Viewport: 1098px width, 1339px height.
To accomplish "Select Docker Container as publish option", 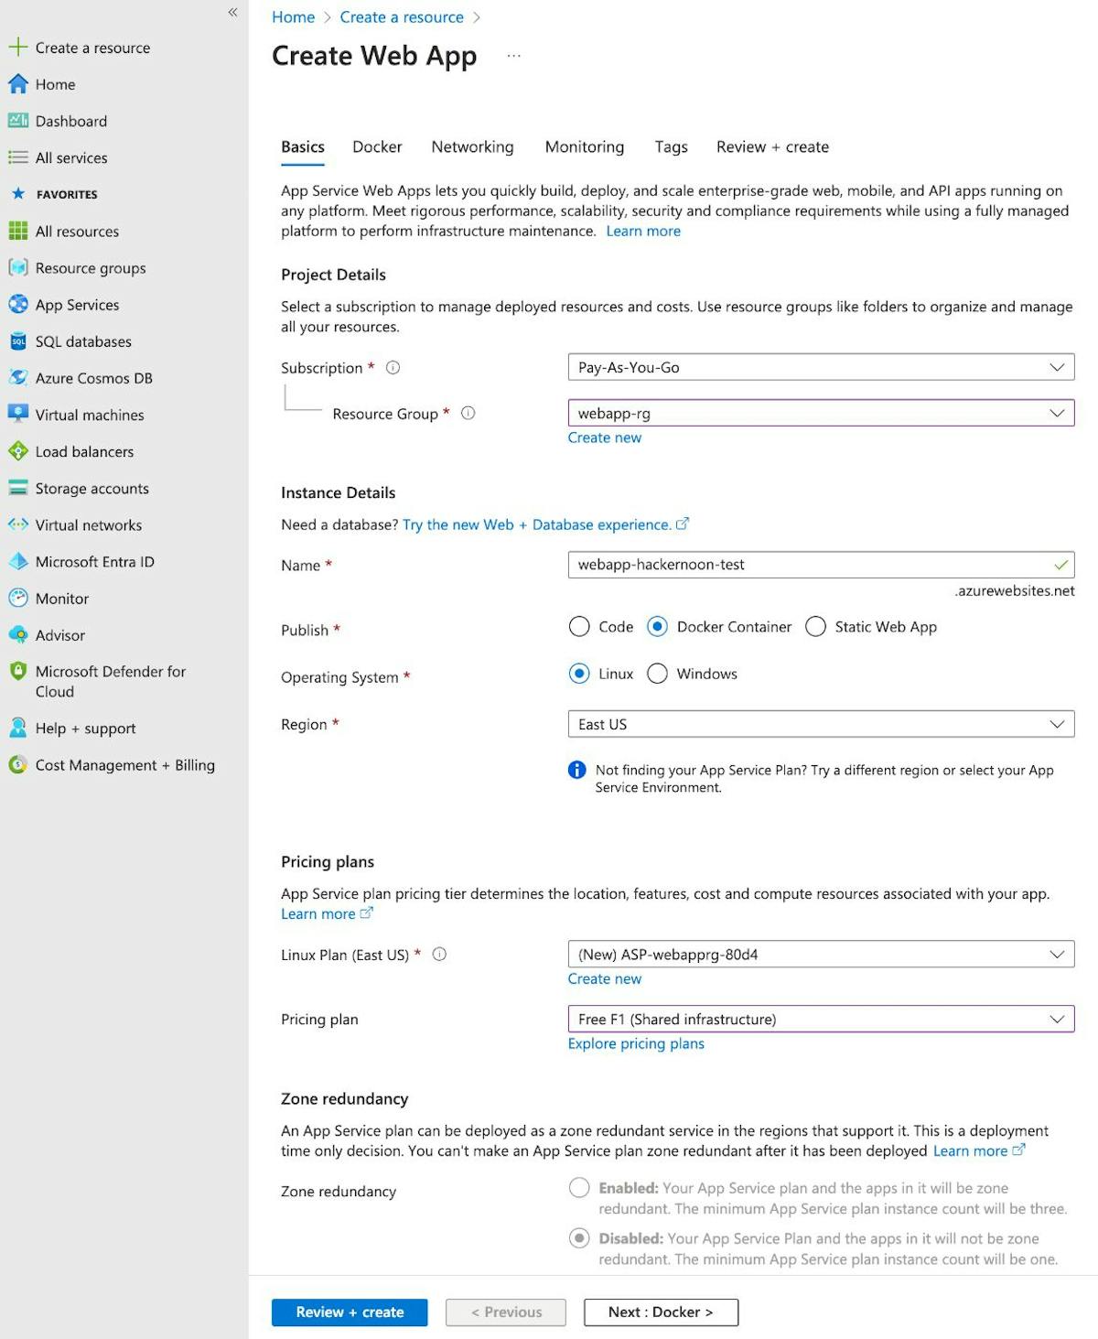I will pos(657,627).
